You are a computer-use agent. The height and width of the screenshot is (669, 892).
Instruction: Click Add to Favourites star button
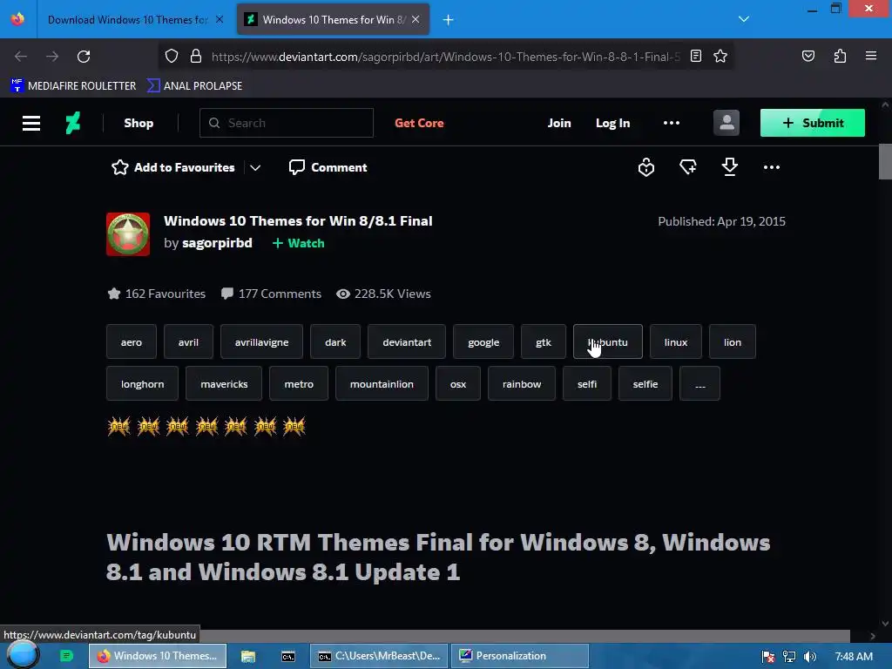(173, 167)
